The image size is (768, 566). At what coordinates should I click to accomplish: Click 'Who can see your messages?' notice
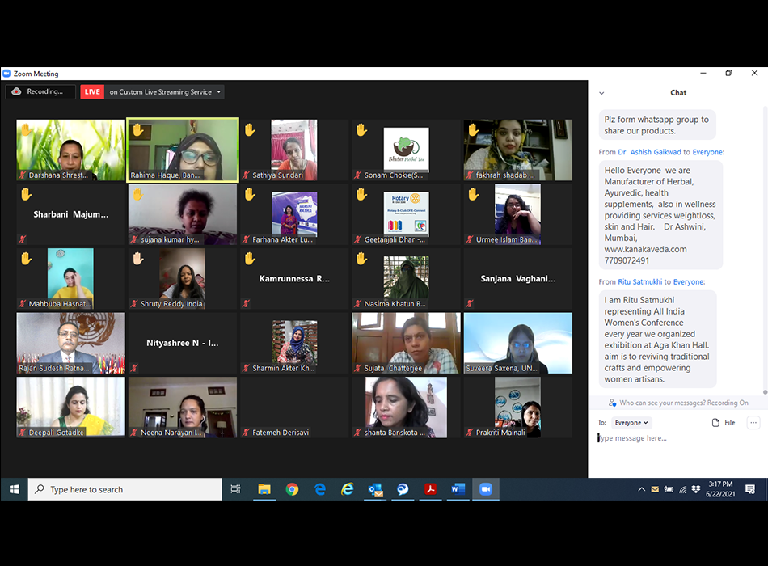(x=678, y=403)
